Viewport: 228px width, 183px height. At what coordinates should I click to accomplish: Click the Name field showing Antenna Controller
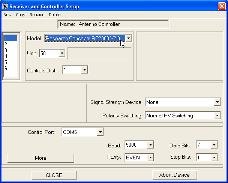tap(113, 24)
